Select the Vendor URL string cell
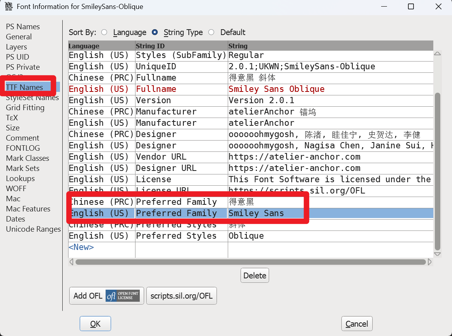Image resolution: width=452 pixels, height=336 pixels. coord(331,157)
